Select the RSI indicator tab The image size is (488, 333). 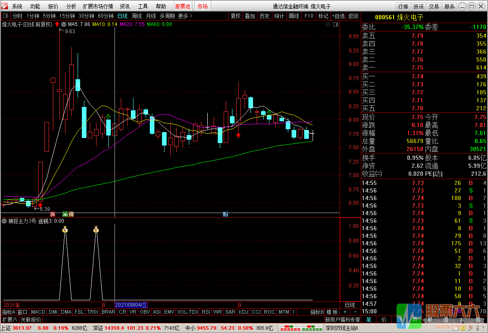point(206,312)
